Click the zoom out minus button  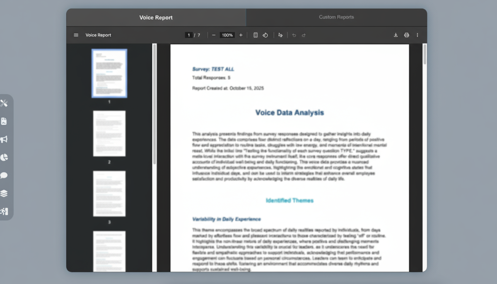point(214,35)
